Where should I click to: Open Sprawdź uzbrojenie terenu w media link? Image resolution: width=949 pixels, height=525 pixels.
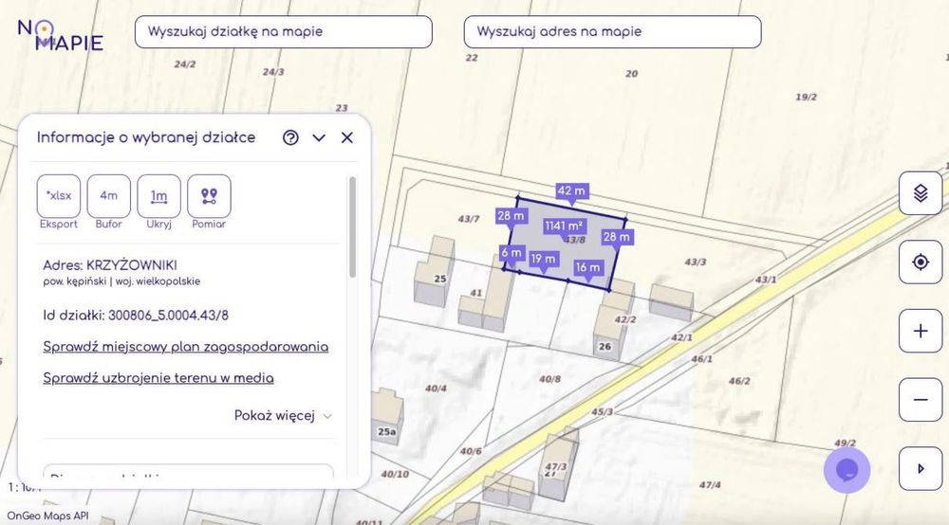pyautogui.click(x=158, y=378)
